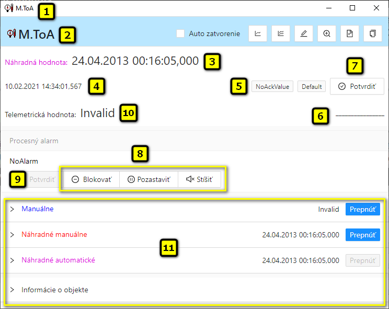The height and width of the screenshot is (309, 389).
Task: Click the Blokovať button
Action: point(91,179)
